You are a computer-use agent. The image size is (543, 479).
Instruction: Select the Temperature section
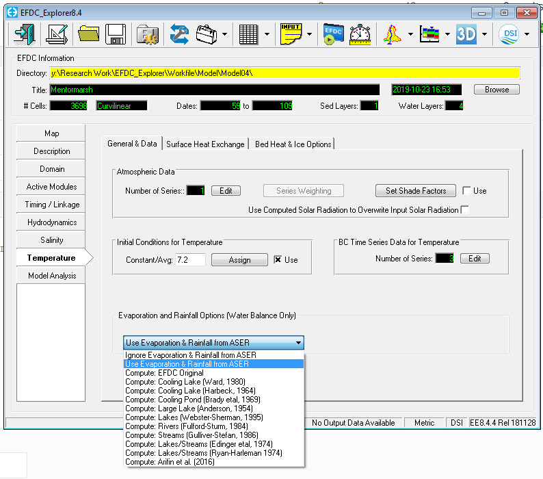(x=51, y=258)
